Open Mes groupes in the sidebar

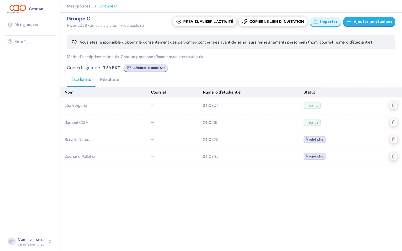coord(23,25)
